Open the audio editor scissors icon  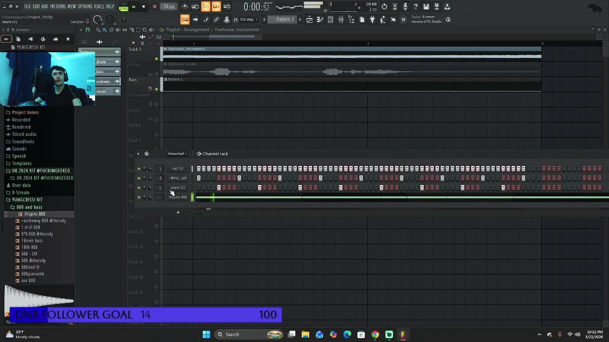tap(395, 7)
